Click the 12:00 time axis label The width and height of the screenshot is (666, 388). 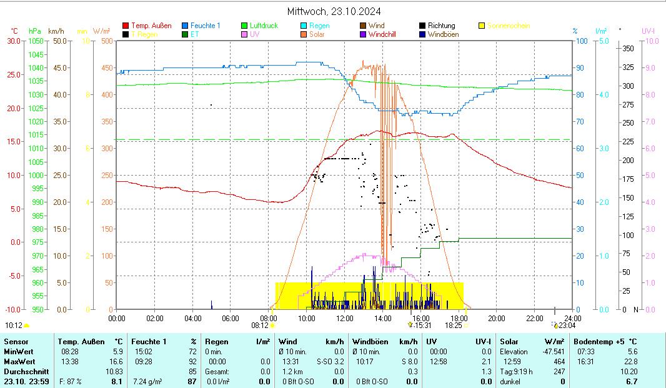coord(344,318)
